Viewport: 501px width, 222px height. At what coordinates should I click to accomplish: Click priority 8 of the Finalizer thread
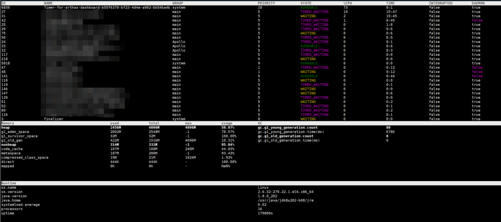(x=259, y=119)
